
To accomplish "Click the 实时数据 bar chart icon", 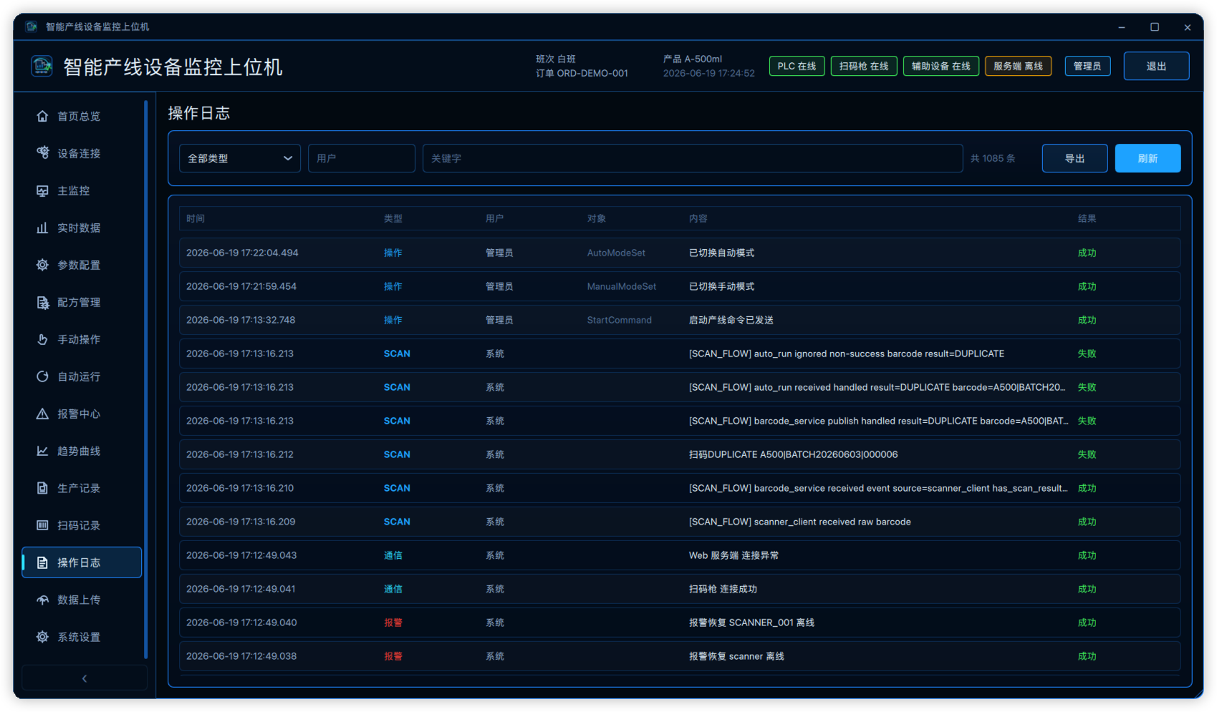I will 42,228.
